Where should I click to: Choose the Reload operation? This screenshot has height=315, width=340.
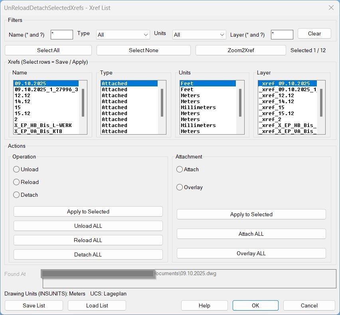(x=16, y=182)
